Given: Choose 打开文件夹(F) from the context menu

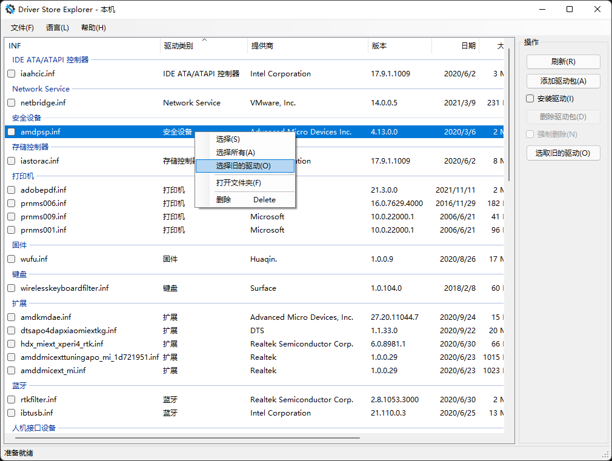Looking at the screenshot, I should 239,183.
